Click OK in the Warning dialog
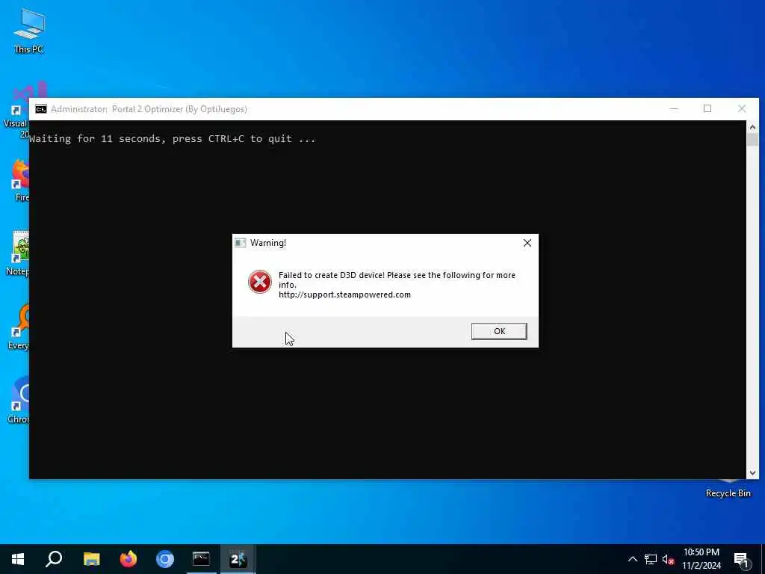 coord(498,331)
